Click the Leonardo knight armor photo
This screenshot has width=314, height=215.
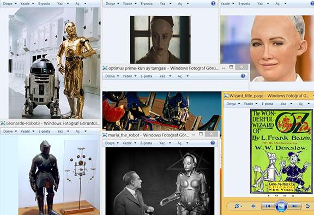point(59,176)
